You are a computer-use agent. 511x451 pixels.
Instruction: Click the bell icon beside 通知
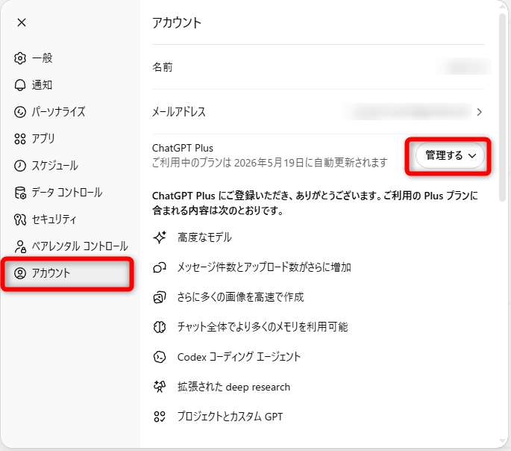tap(20, 85)
